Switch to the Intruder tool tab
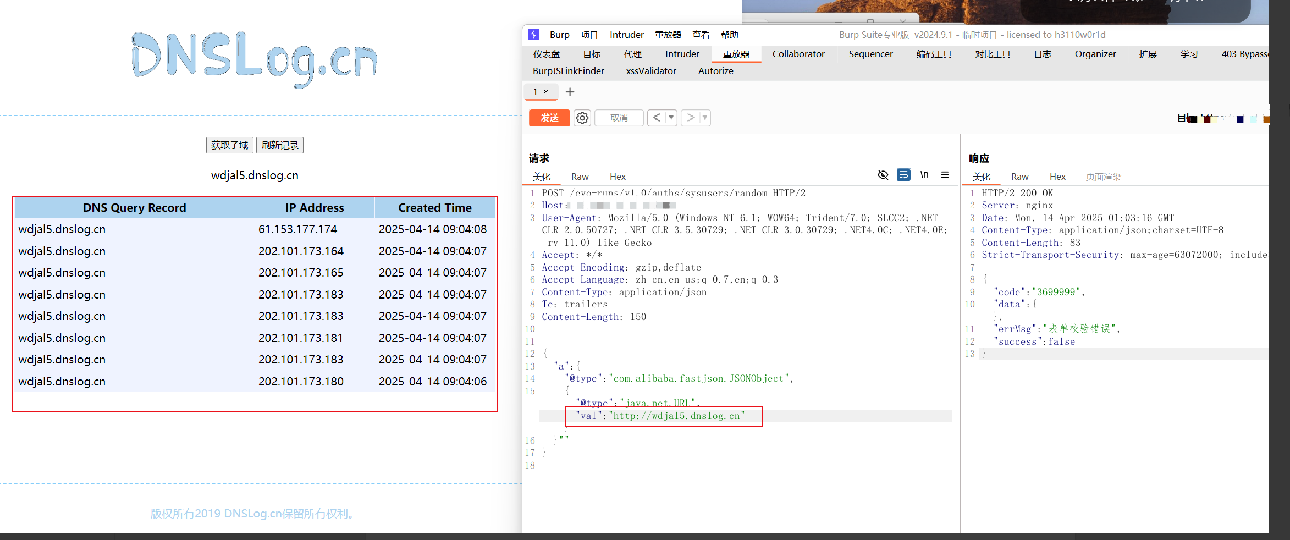 pos(682,54)
